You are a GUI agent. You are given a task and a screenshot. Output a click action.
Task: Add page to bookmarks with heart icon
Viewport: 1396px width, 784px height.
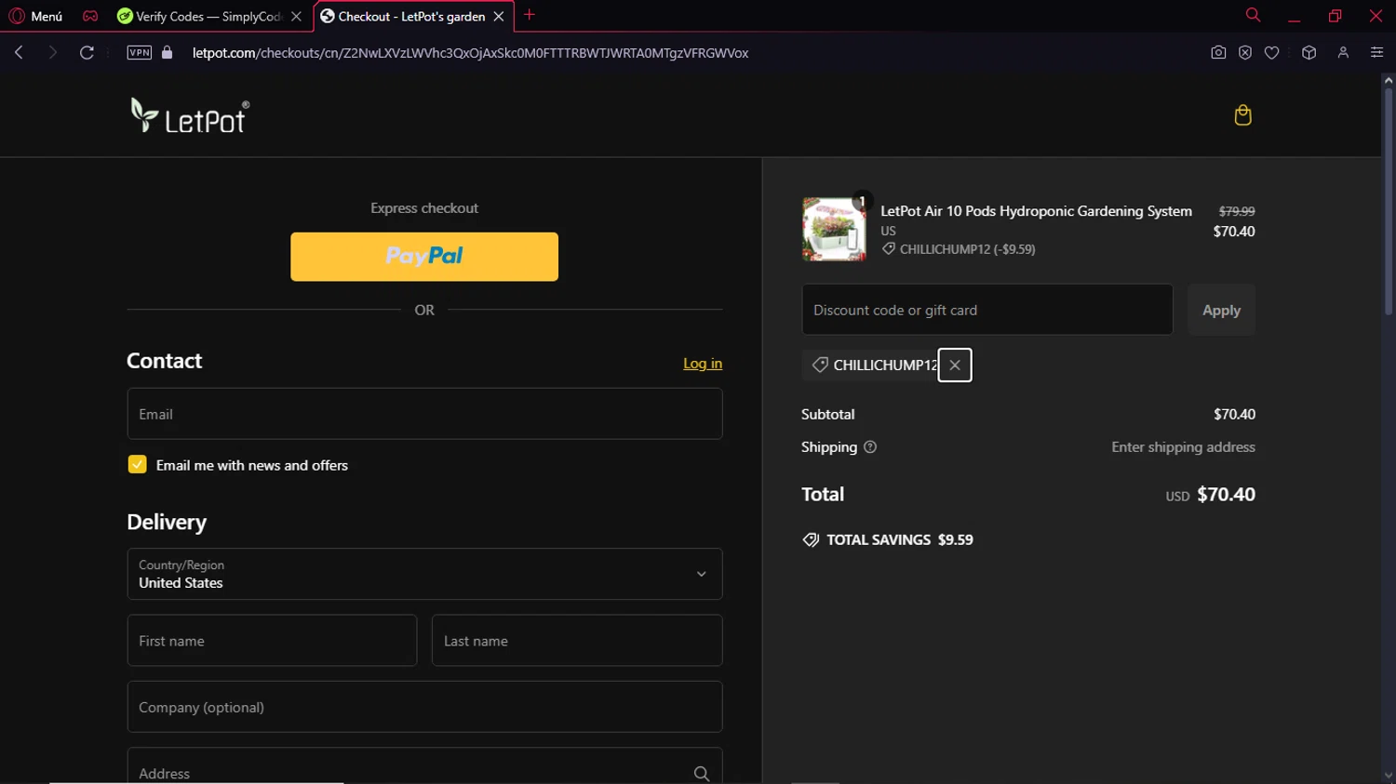pos(1272,53)
